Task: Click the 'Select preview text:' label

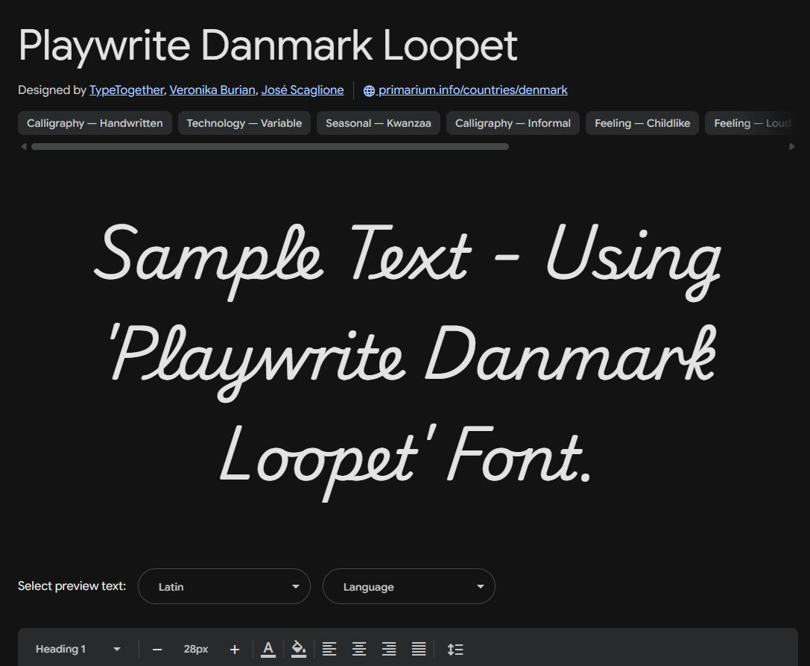Action: [72, 586]
